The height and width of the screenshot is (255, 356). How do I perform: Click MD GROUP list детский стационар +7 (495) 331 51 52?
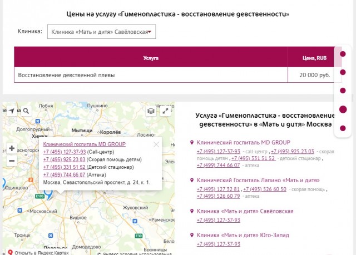click(254, 158)
